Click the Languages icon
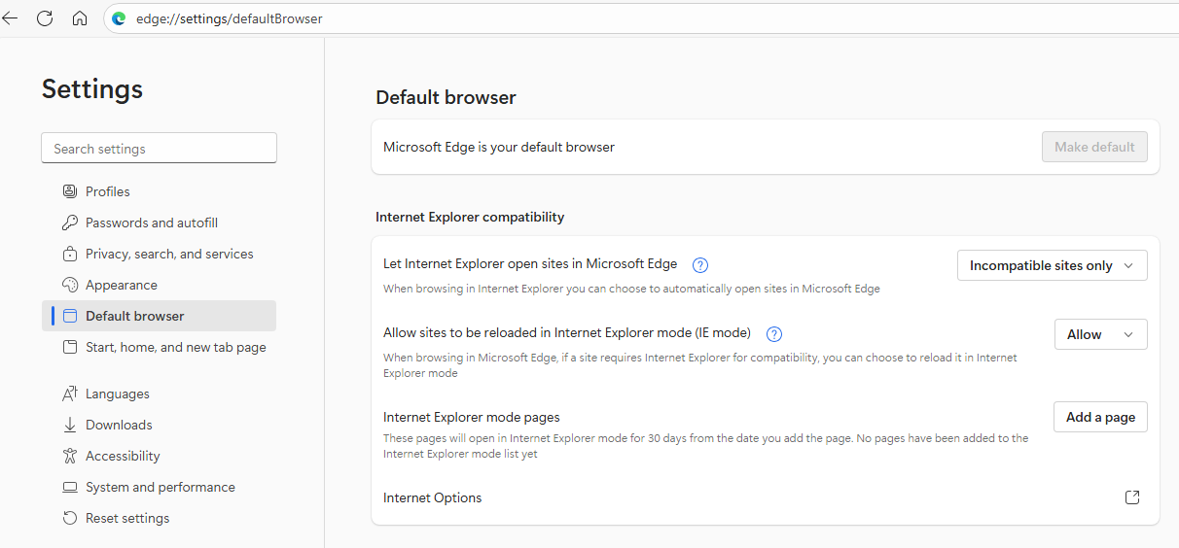The width and height of the screenshot is (1179, 548). click(x=70, y=394)
